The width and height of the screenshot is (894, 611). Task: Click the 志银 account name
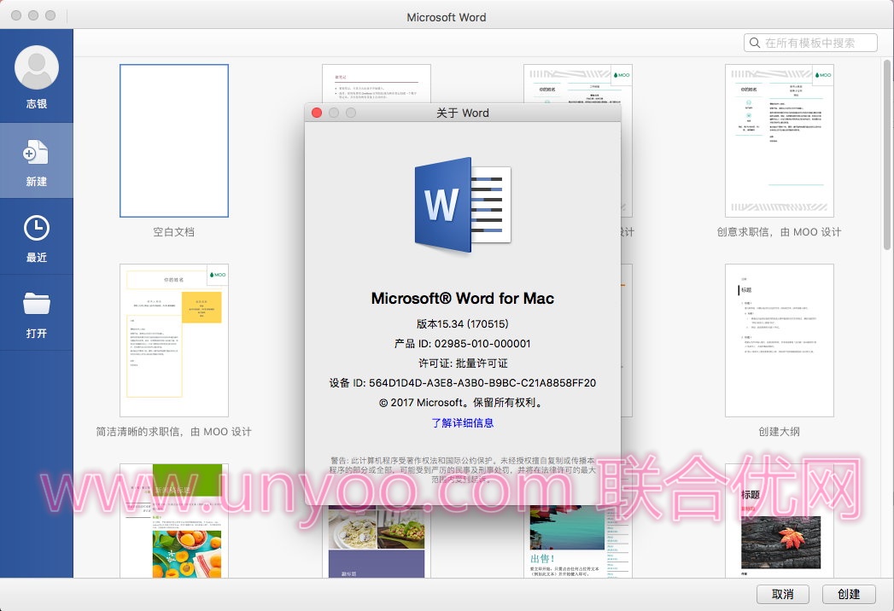37,104
